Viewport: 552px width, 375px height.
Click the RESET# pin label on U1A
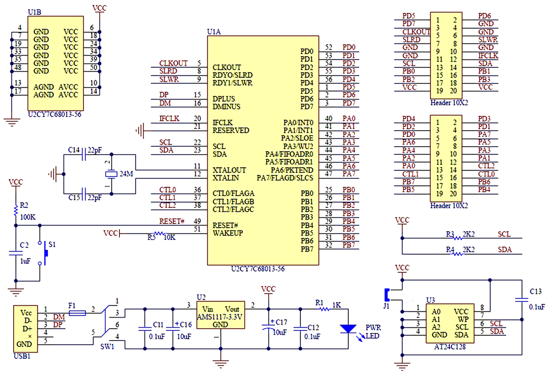(x=225, y=226)
